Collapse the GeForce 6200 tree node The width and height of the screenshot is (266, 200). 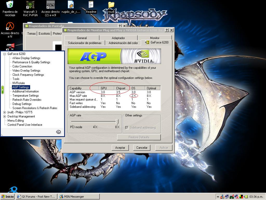pyautogui.click(x=5, y=54)
